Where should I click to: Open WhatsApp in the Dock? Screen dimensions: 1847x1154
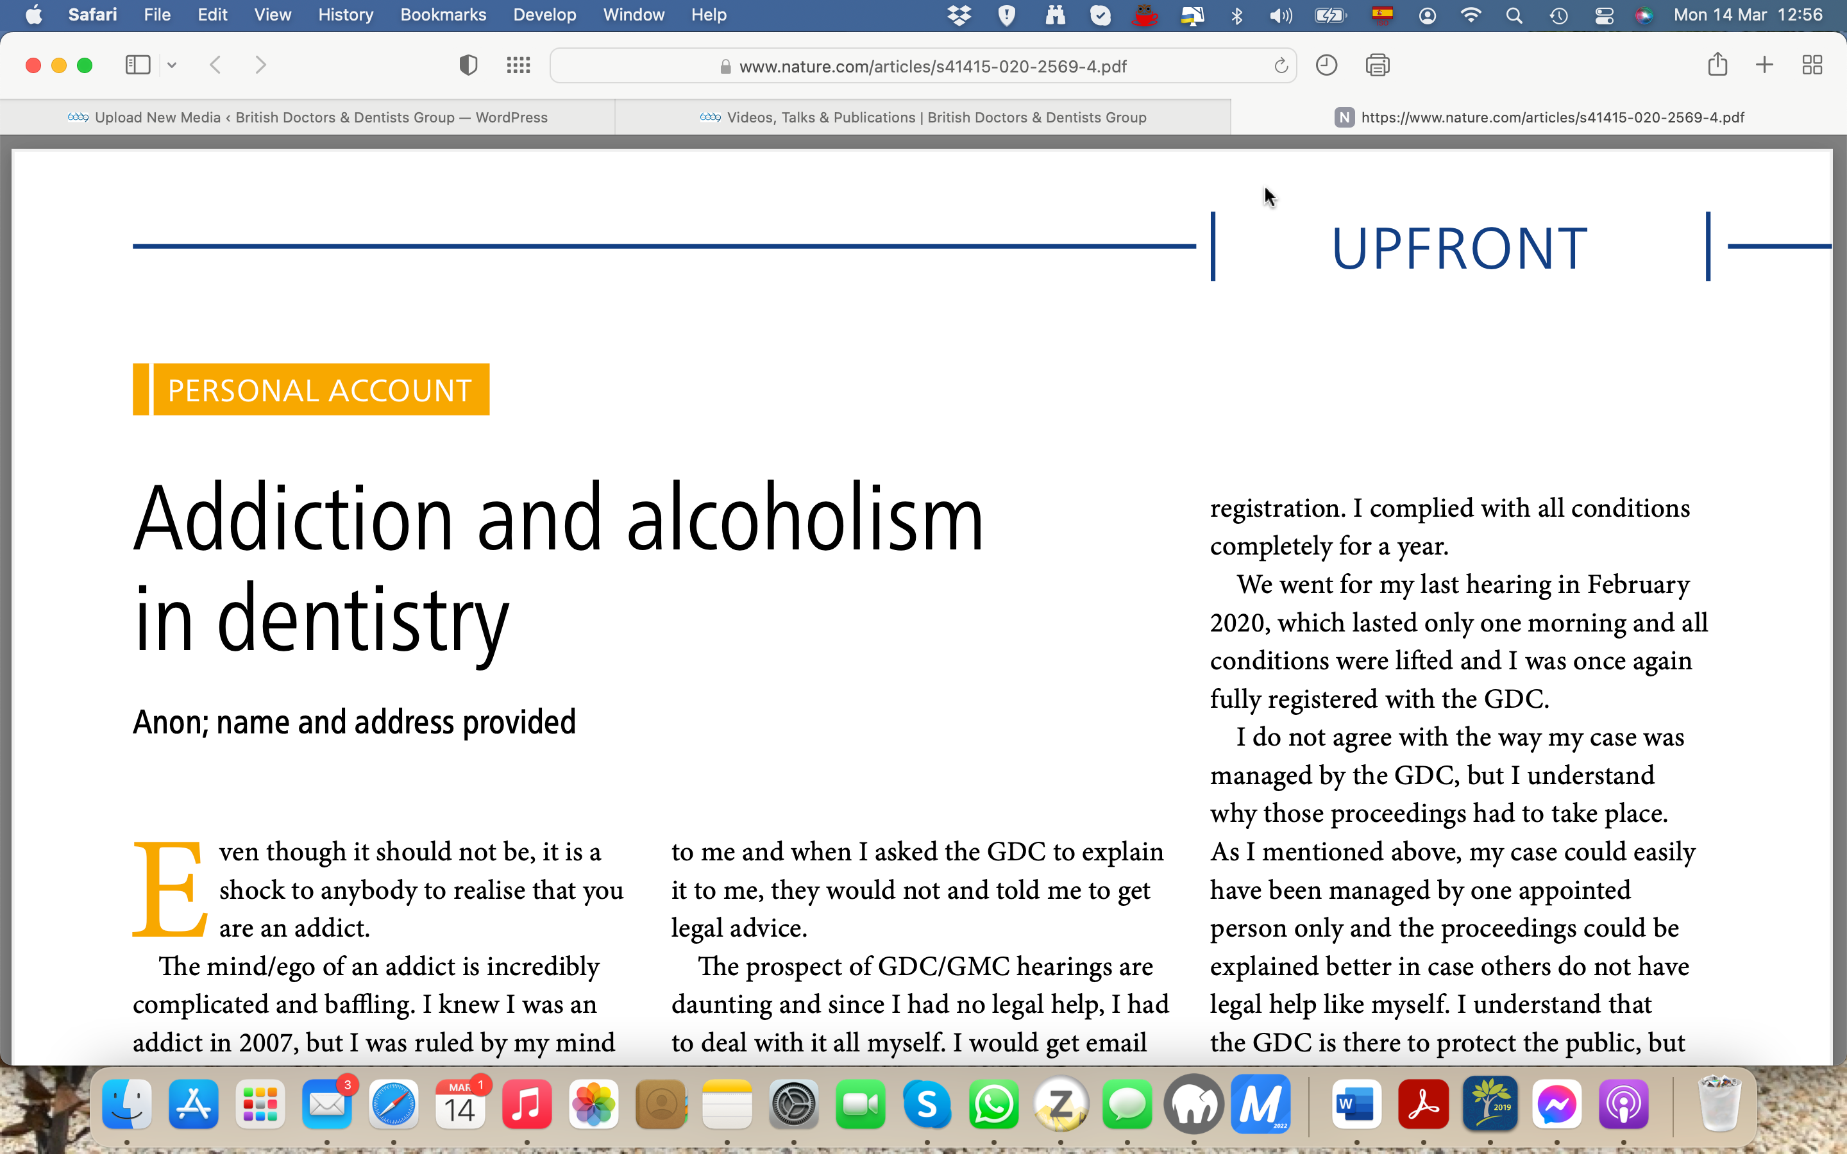coord(993,1103)
